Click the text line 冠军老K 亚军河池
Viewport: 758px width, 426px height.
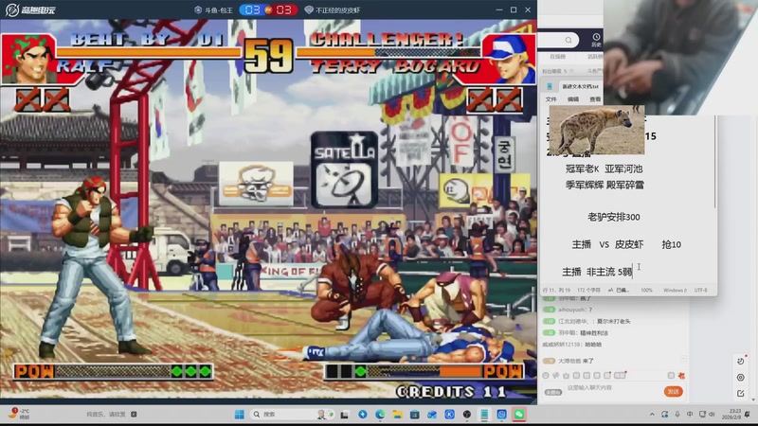coord(605,169)
